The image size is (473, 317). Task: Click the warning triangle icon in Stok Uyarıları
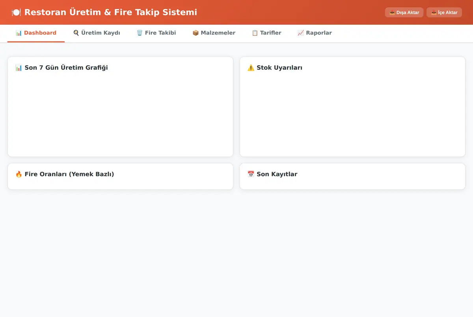(x=251, y=68)
